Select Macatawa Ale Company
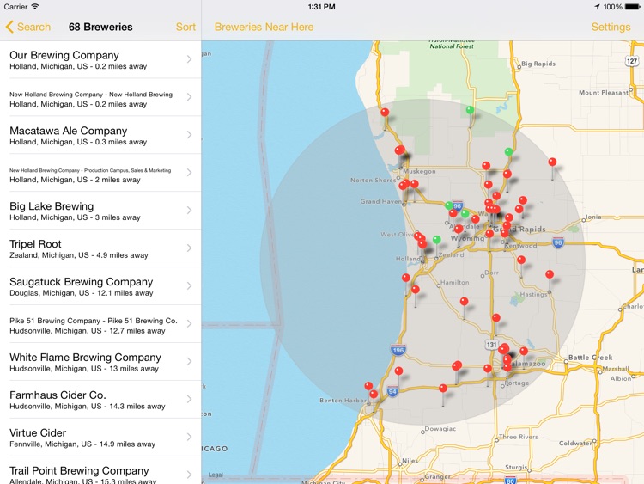 pos(100,135)
